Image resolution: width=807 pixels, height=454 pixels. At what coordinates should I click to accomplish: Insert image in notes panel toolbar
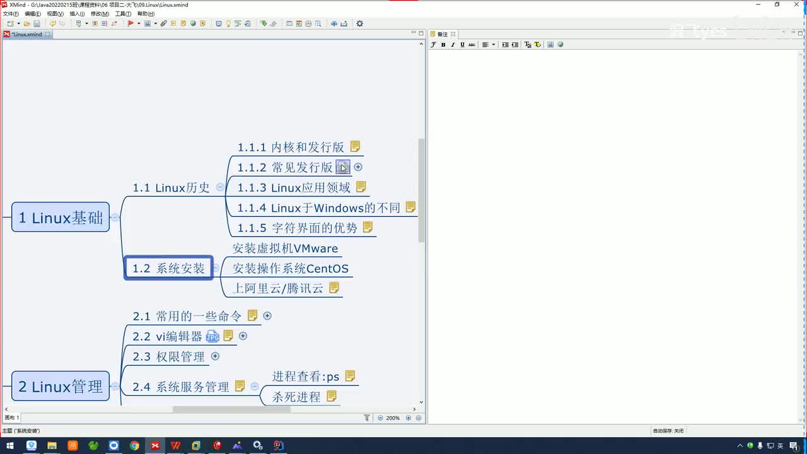pos(550,45)
